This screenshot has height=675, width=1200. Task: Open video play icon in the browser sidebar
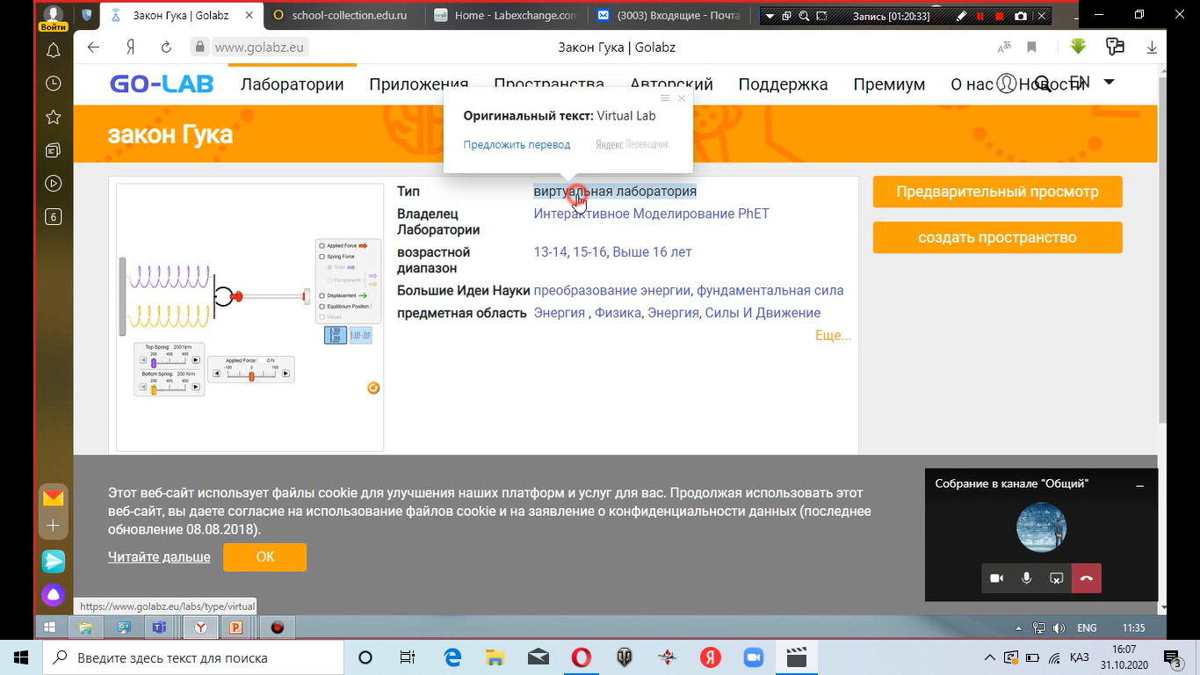point(53,184)
